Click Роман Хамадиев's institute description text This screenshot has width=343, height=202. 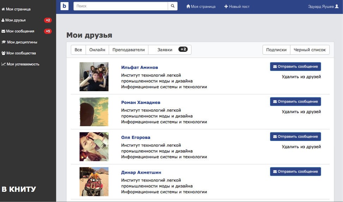point(157,113)
